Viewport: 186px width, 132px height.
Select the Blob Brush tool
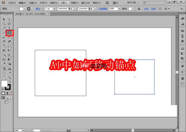coord(4,42)
